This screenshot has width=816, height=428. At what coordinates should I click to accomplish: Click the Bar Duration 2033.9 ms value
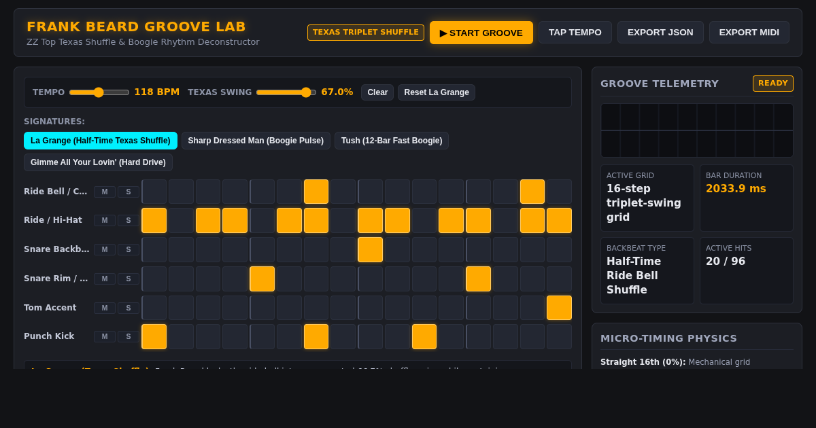[736, 189]
